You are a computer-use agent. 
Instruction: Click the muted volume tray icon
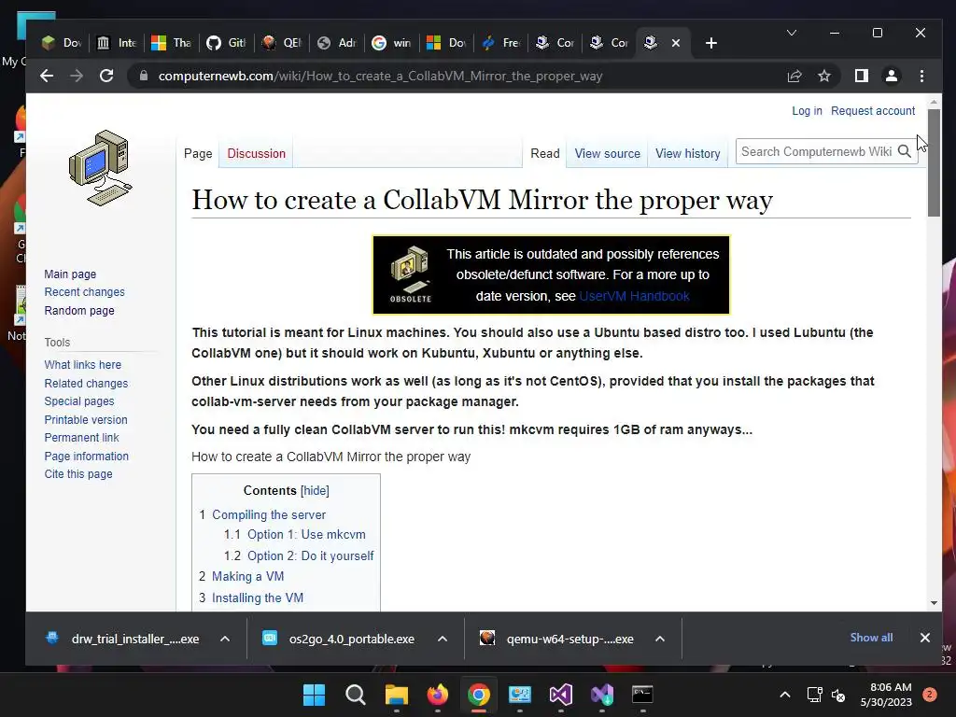(x=839, y=695)
